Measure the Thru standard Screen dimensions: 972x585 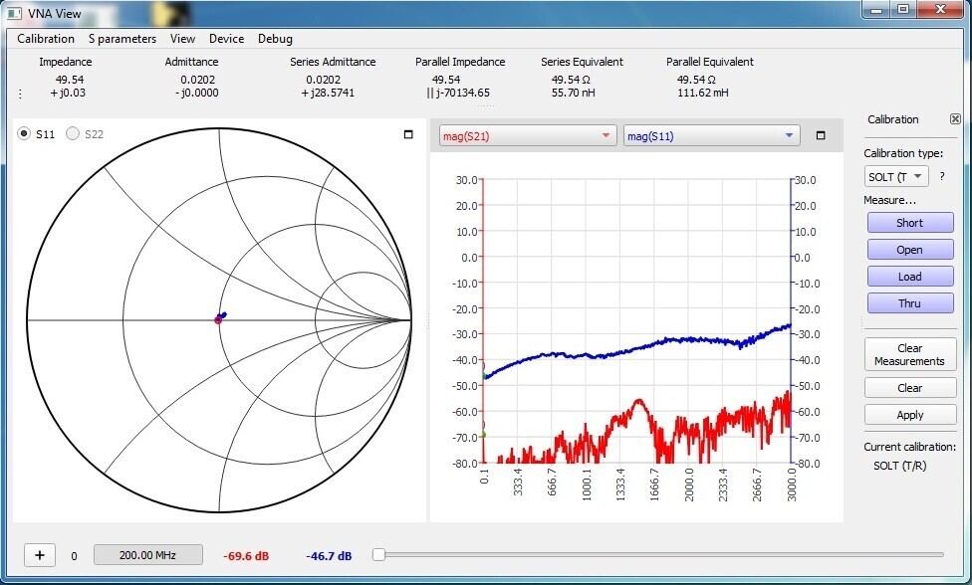[x=910, y=303]
